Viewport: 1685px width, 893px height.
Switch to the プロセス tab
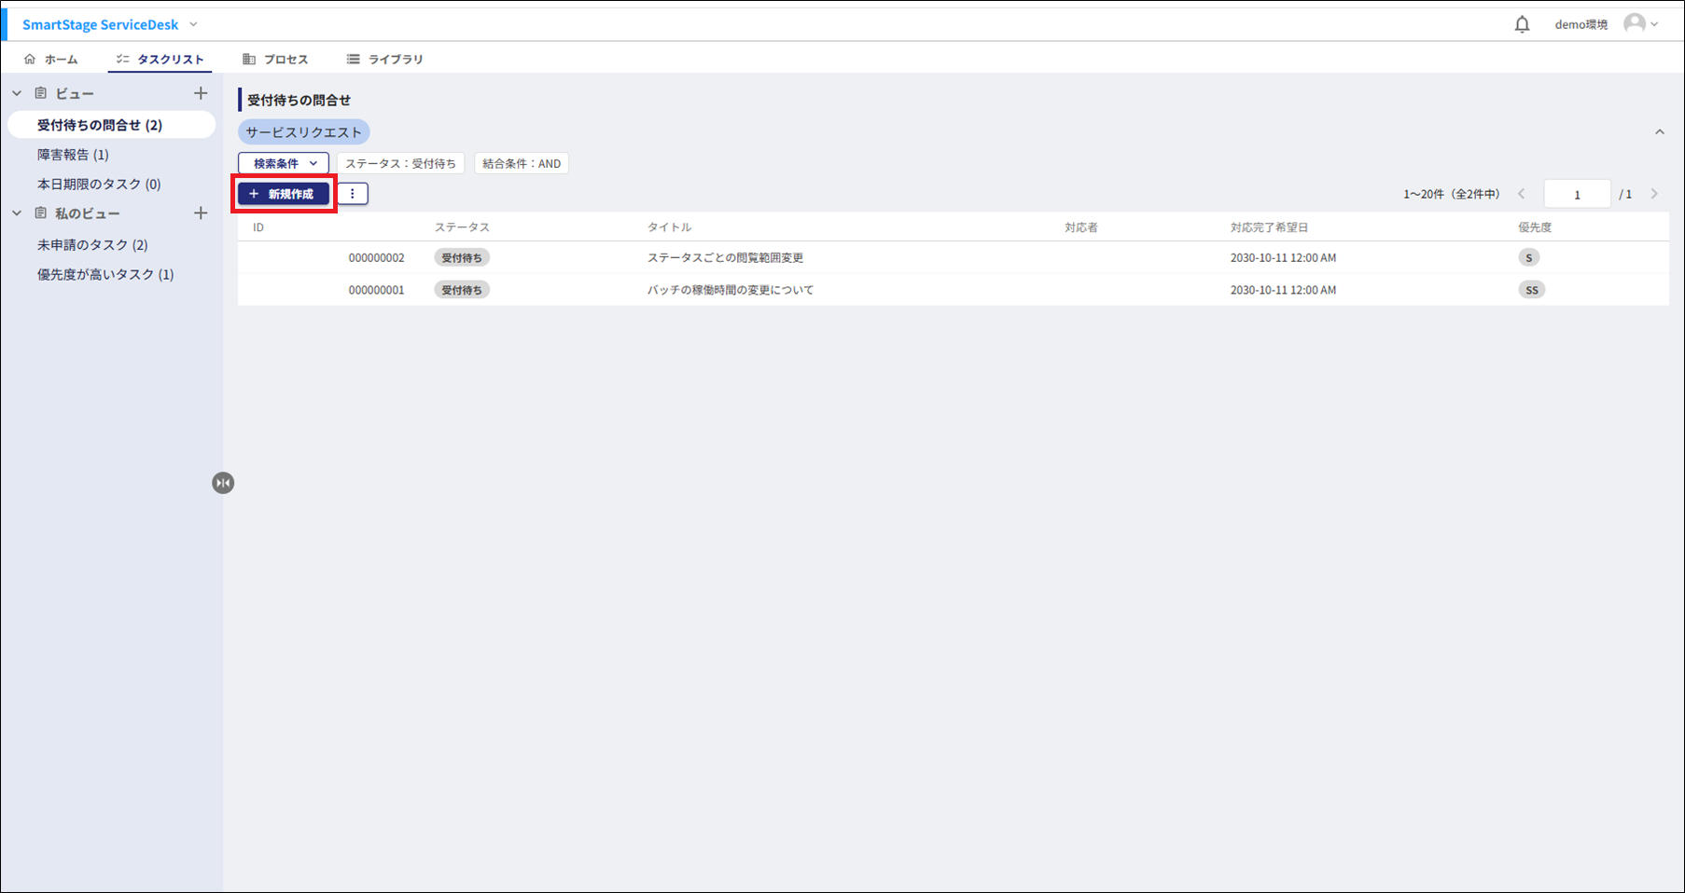pos(275,59)
